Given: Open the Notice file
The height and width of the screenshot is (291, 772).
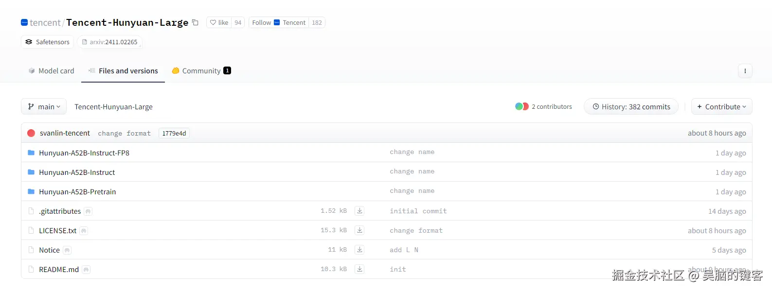Looking at the screenshot, I should click(49, 250).
